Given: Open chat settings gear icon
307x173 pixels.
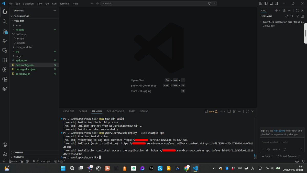Looking at the screenshot, I should point(284,11).
